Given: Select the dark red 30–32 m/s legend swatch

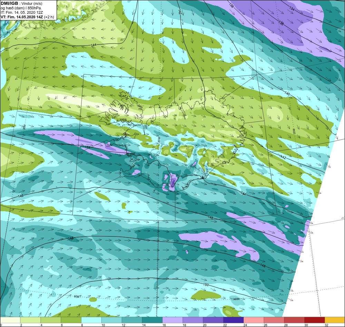Looking at the screenshot, I should click(x=314, y=320).
